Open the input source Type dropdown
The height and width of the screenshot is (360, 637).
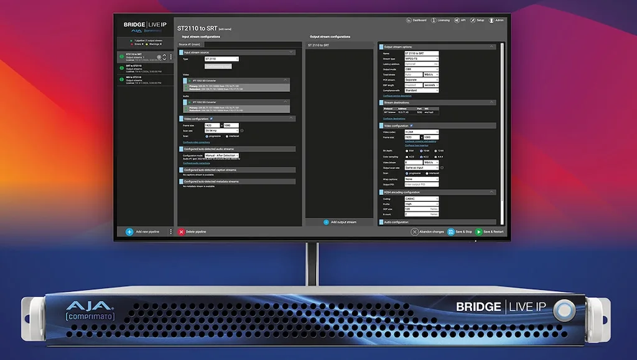pos(221,59)
